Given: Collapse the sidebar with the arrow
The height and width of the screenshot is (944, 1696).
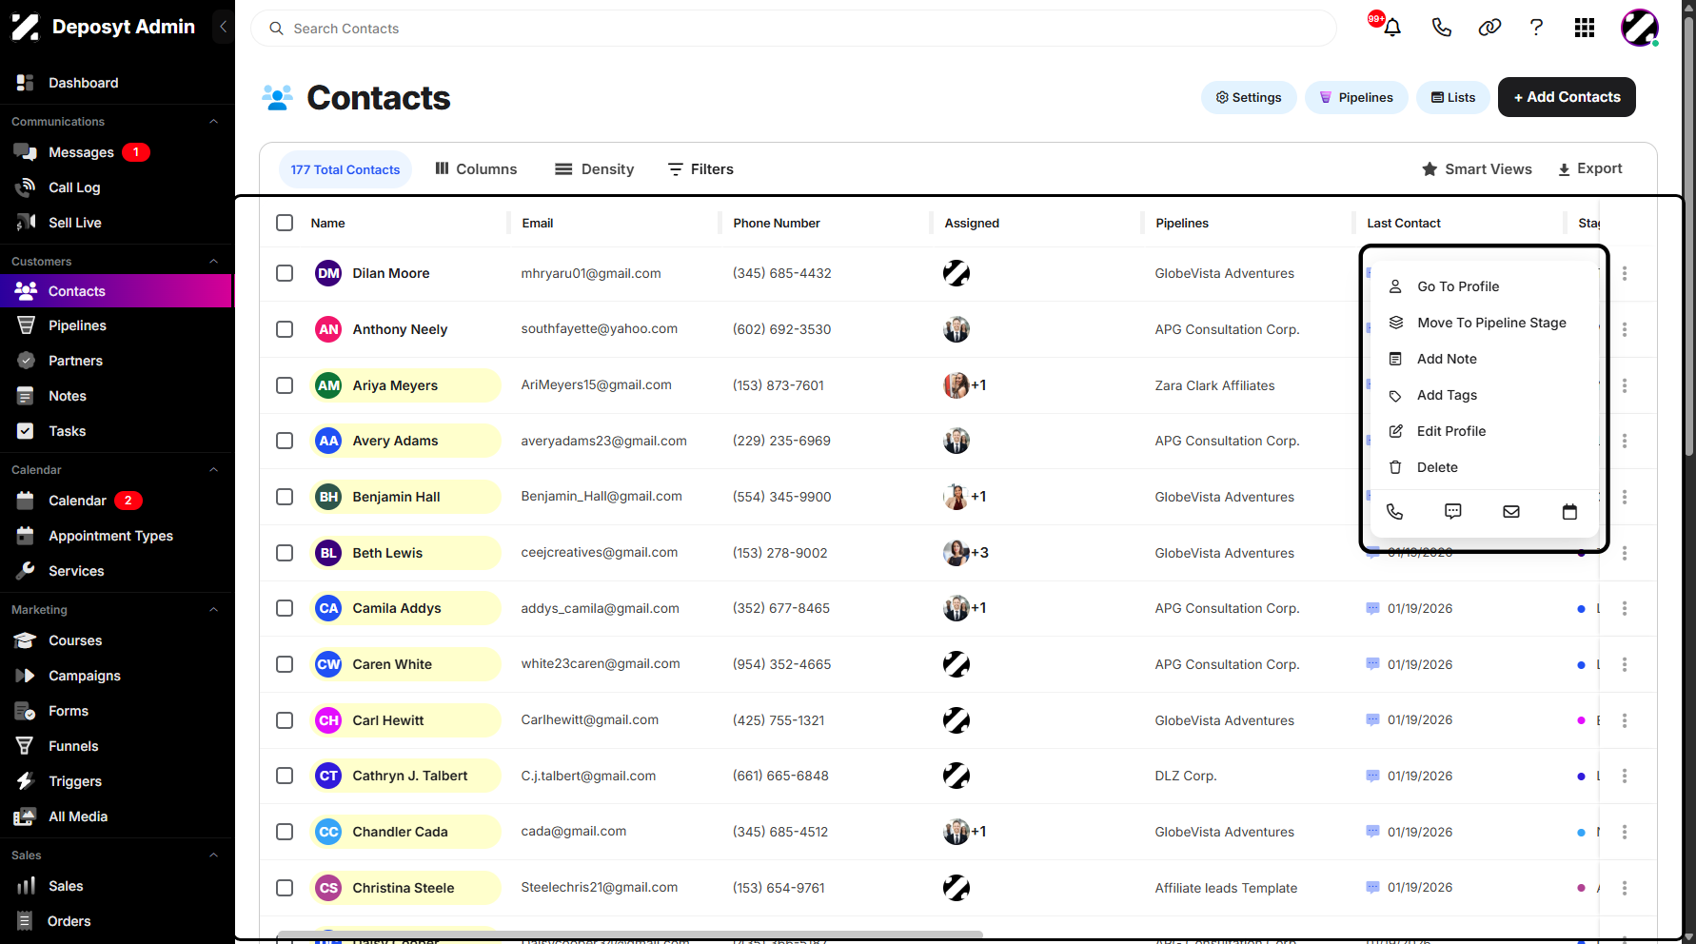Looking at the screenshot, I should coord(223,27).
